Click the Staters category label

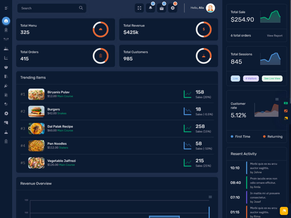(x=63, y=148)
